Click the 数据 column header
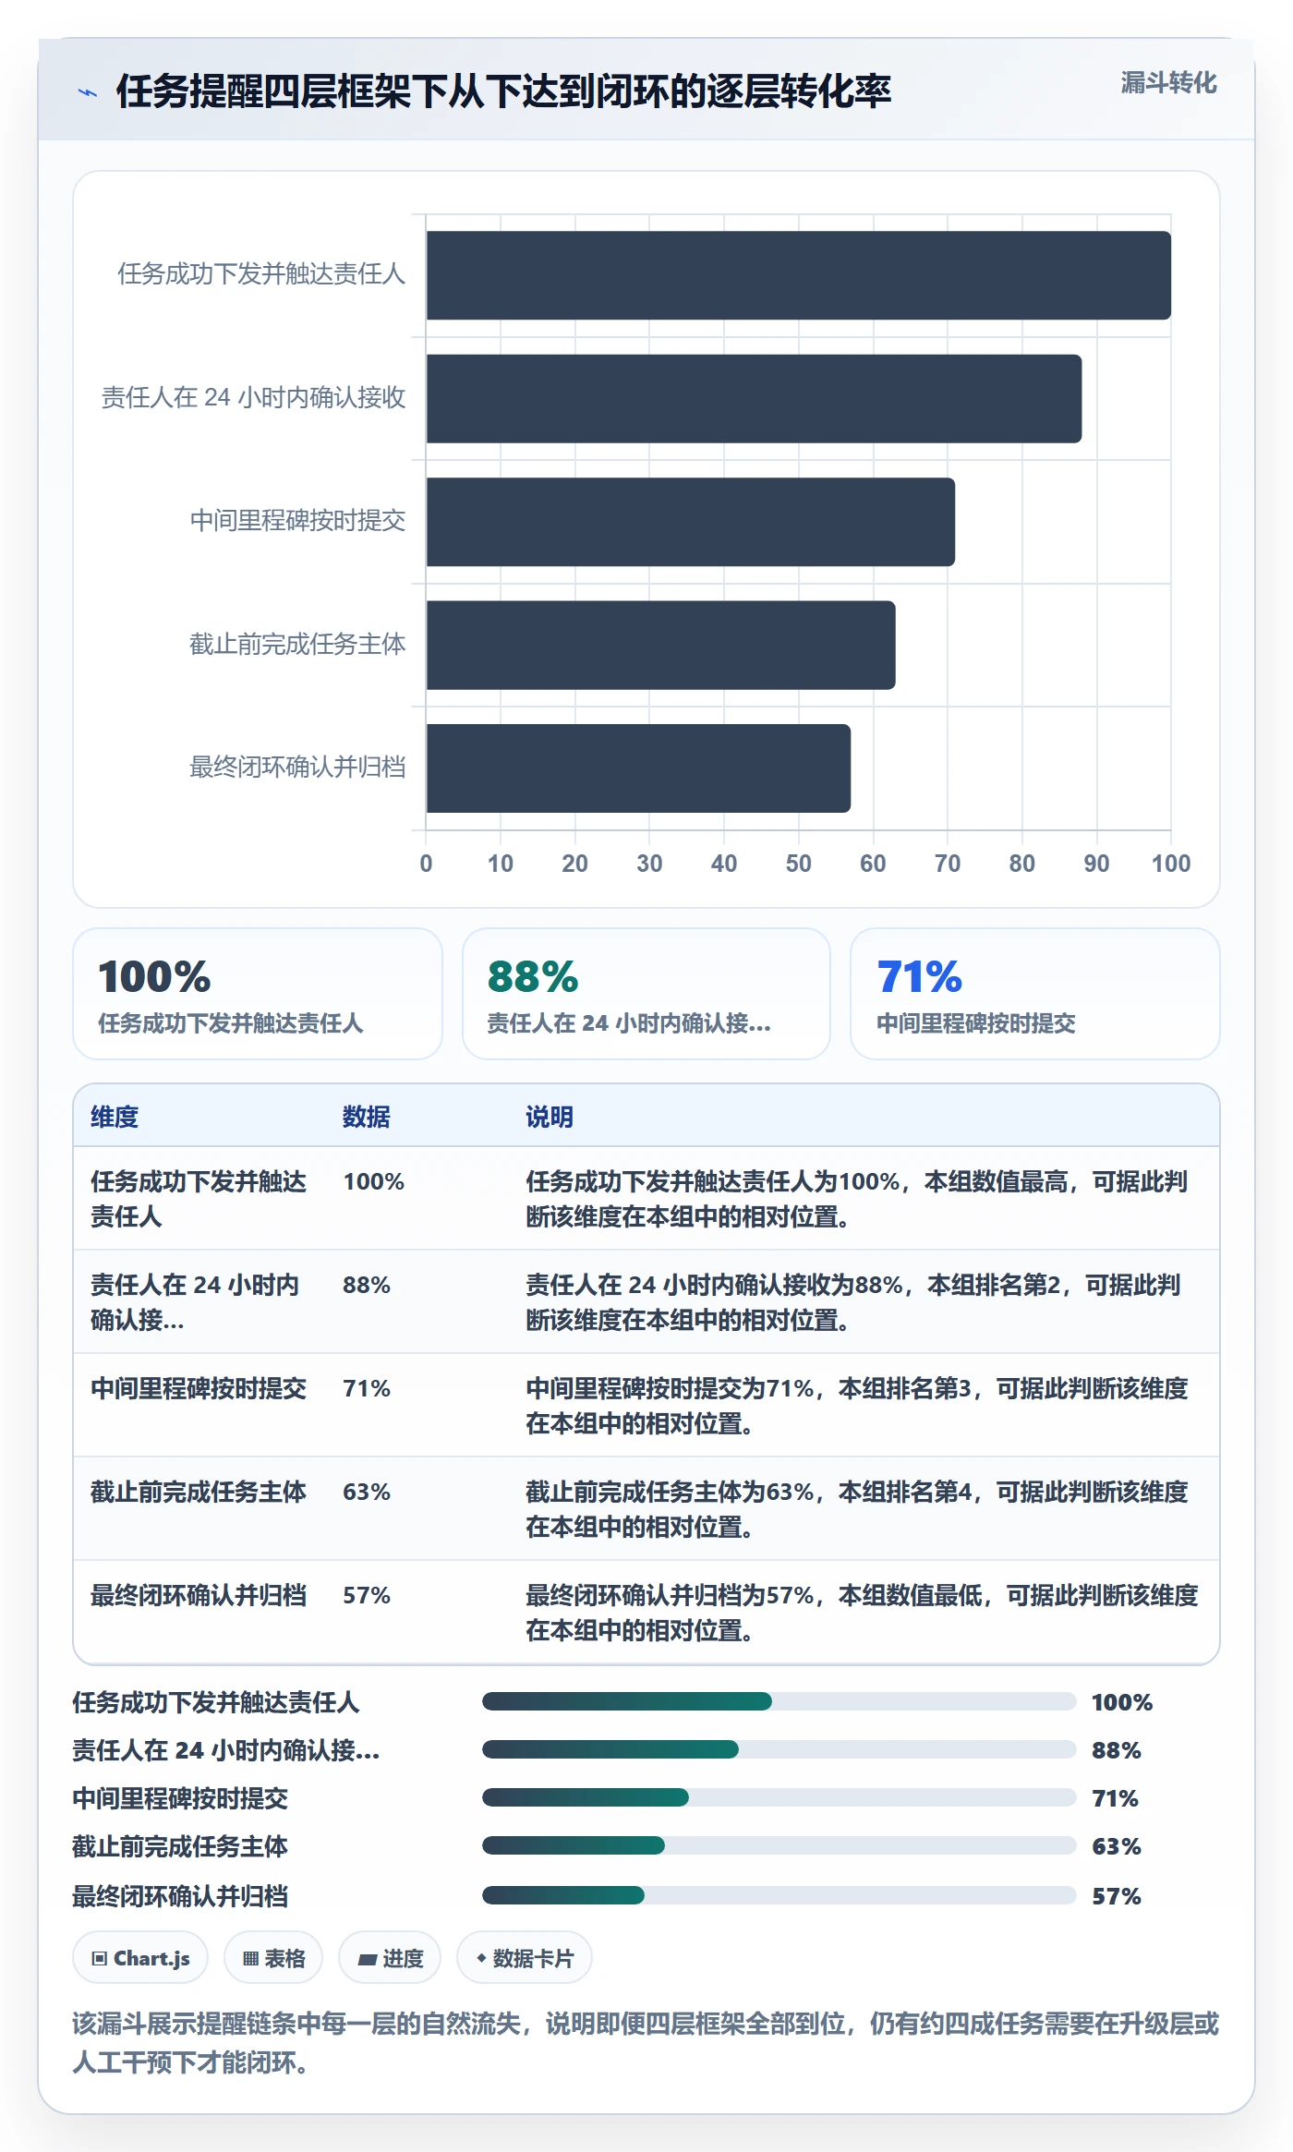Viewport: 1293px width, 2152px height. click(367, 1117)
